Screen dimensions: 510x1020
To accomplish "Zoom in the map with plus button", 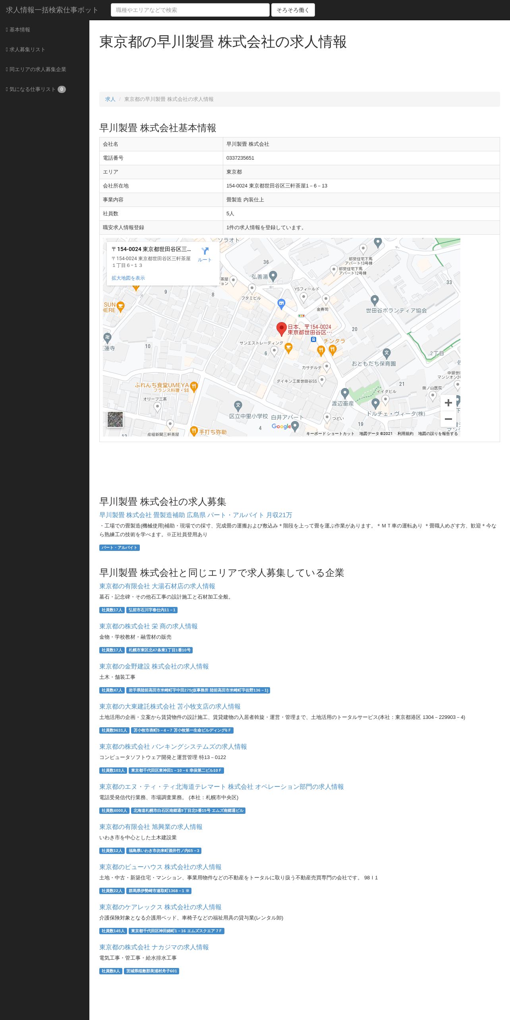I will (448, 403).
